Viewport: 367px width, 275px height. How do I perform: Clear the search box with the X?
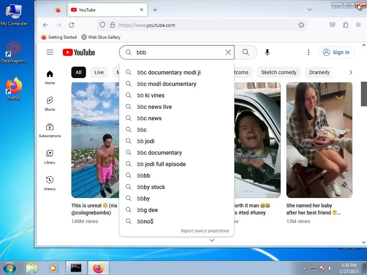pyautogui.click(x=228, y=52)
